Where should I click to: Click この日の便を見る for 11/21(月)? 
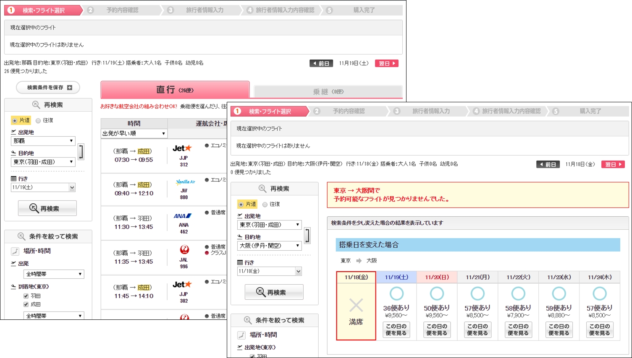click(477, 329)
